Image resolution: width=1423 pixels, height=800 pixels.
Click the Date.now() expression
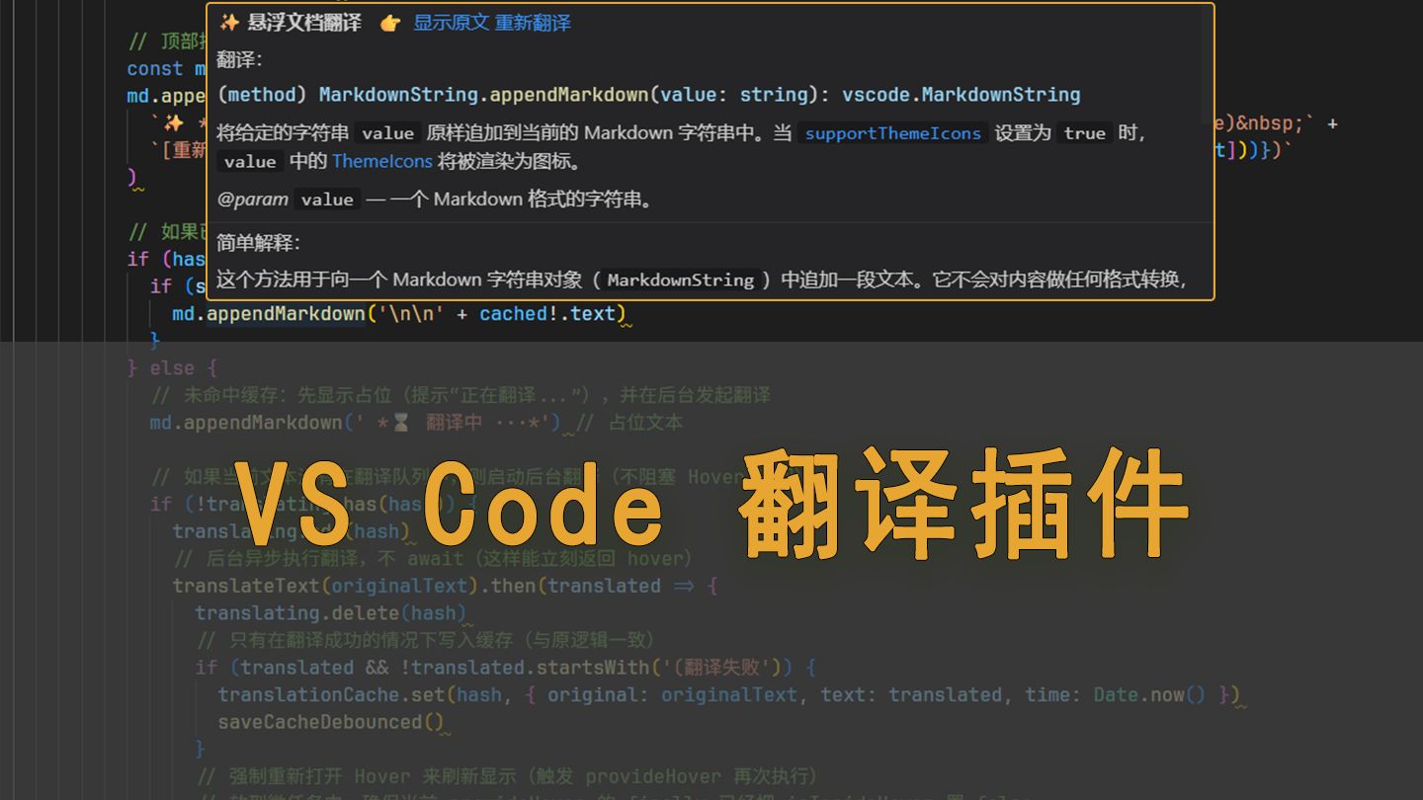click(x=1149, y=695)
